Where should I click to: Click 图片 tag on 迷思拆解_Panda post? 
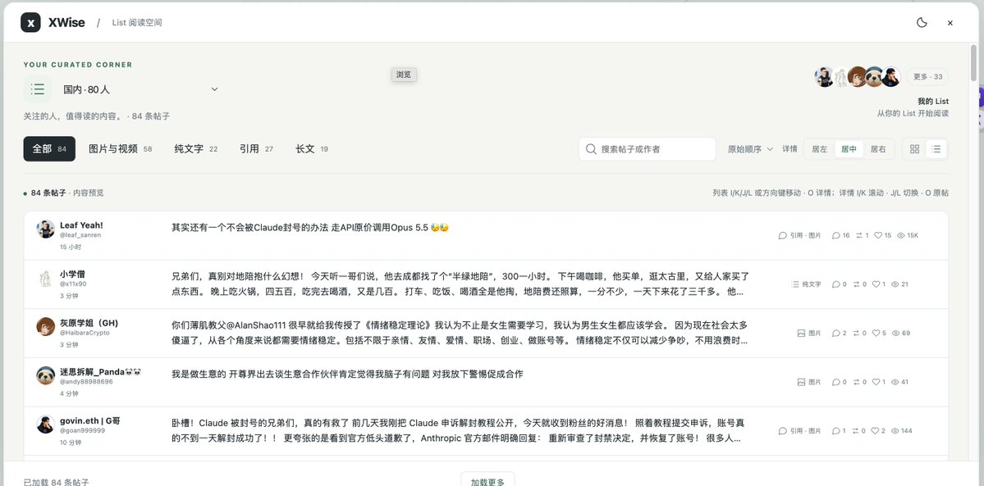pos(809,382)
